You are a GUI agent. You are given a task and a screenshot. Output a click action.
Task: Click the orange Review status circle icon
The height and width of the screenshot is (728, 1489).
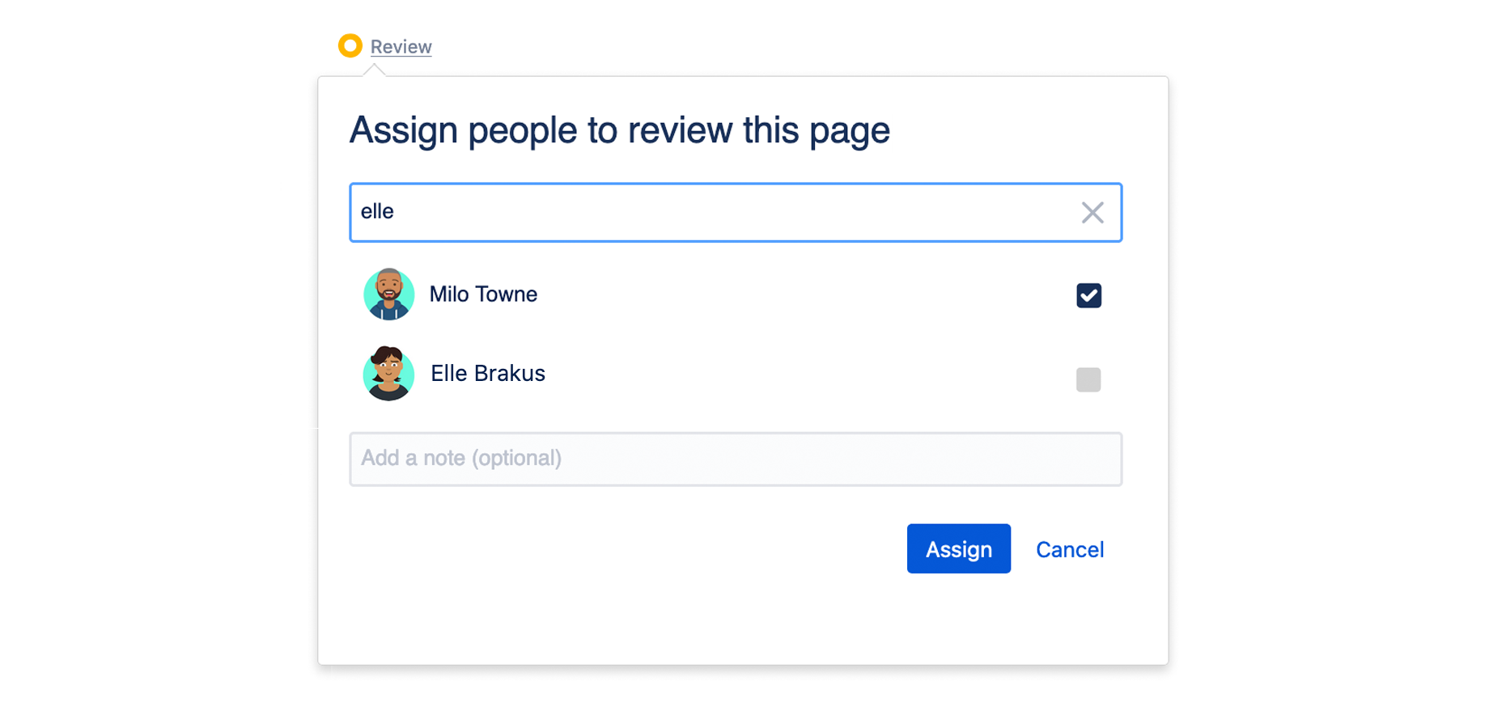pos(350,46)
